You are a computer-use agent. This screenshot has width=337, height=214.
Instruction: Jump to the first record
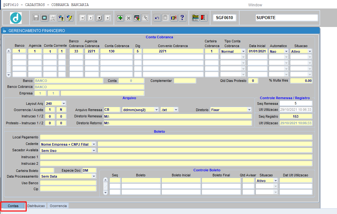(x=82, y=18)
